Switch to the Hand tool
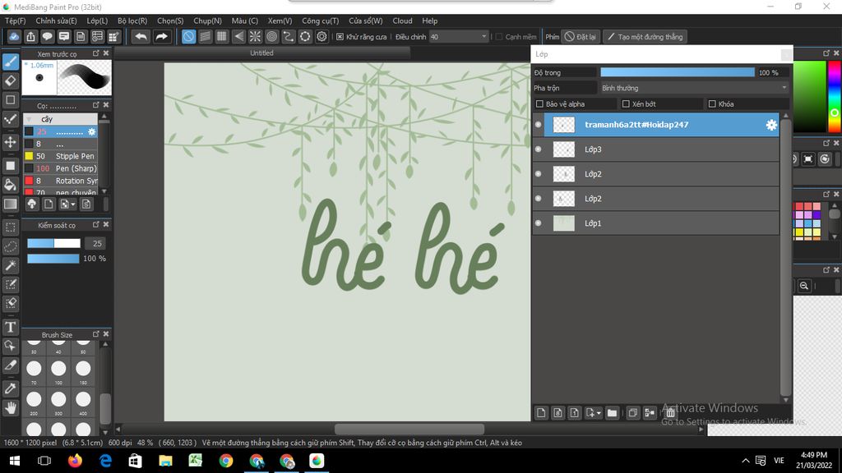This screenshot has width=842, height=473. tap(11, 408)
